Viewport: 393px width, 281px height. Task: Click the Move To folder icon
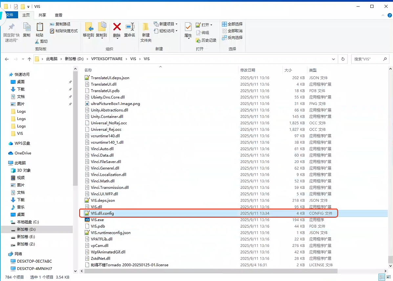[88, 27]
